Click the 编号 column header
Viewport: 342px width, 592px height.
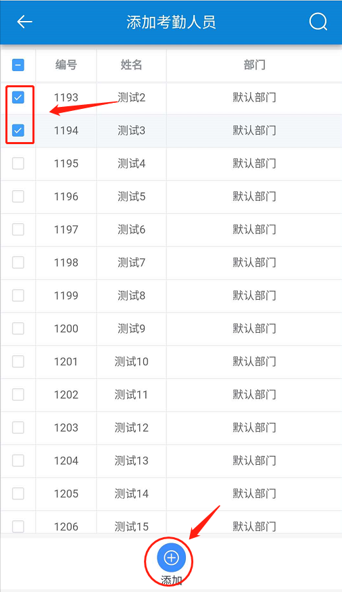click(x=66, y=65)
